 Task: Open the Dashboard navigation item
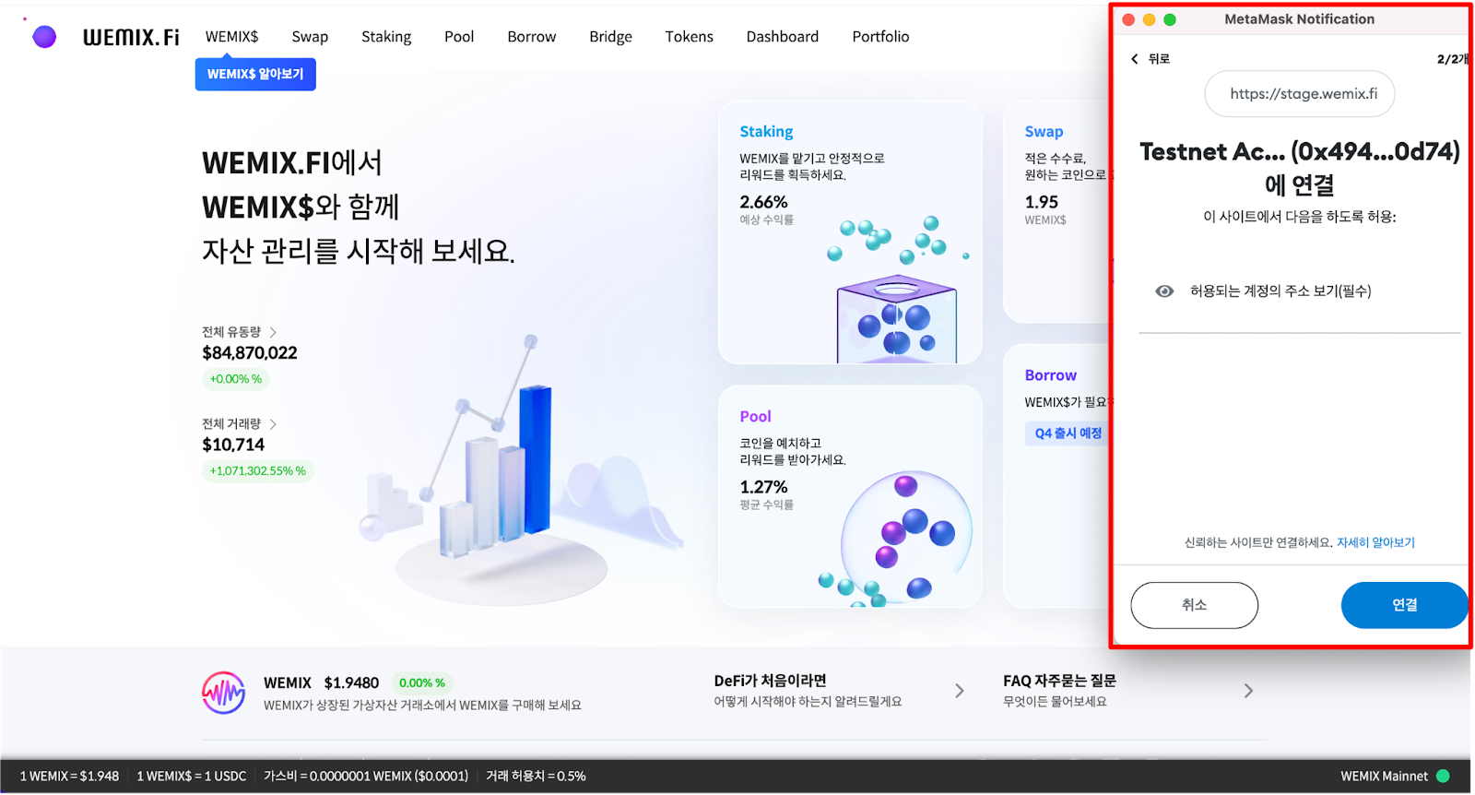pos(783,37)
